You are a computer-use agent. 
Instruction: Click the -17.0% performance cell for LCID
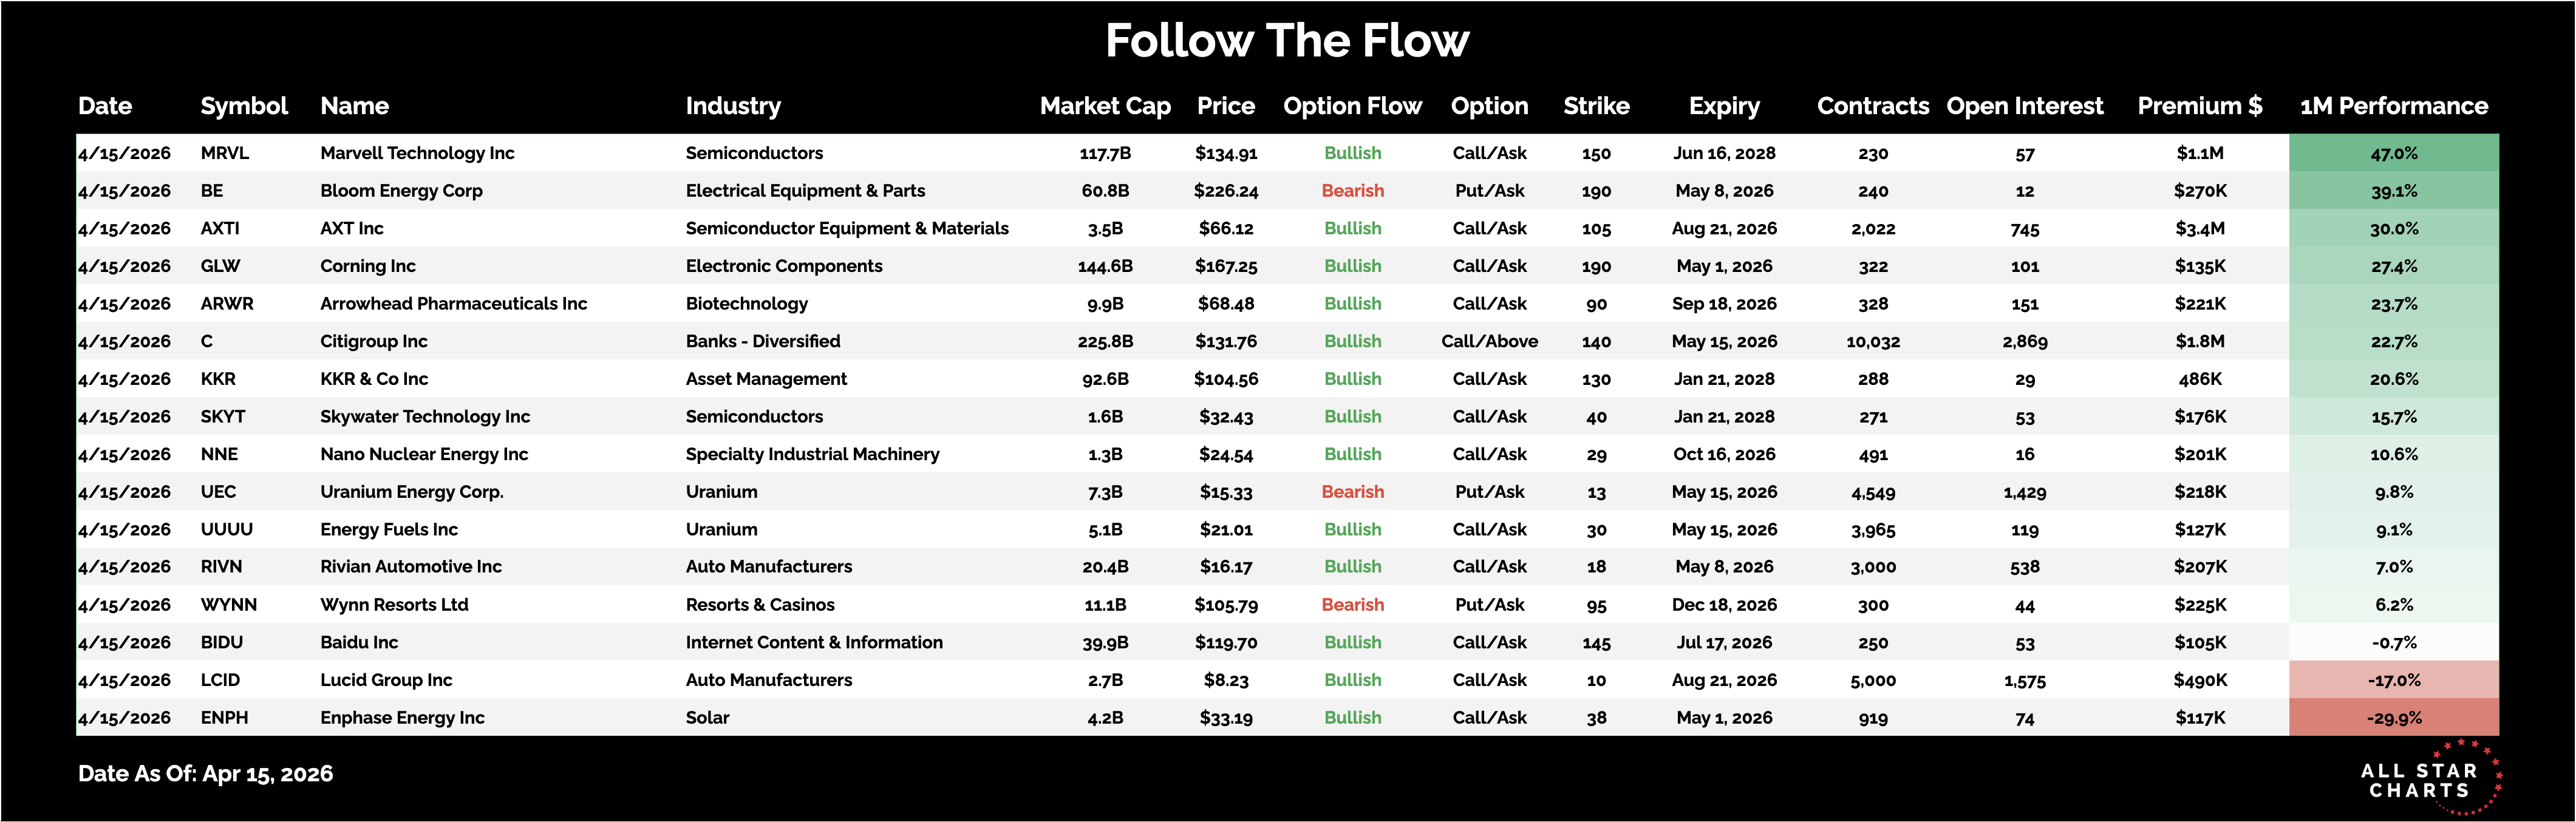2393,680
